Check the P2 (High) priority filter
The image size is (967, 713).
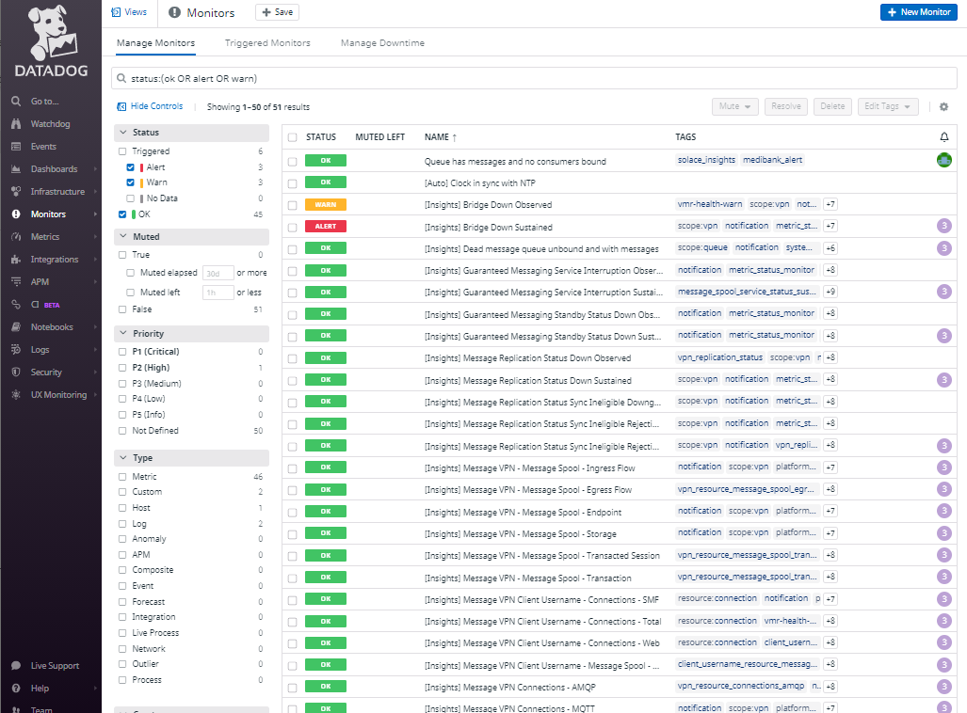(122, 368)
